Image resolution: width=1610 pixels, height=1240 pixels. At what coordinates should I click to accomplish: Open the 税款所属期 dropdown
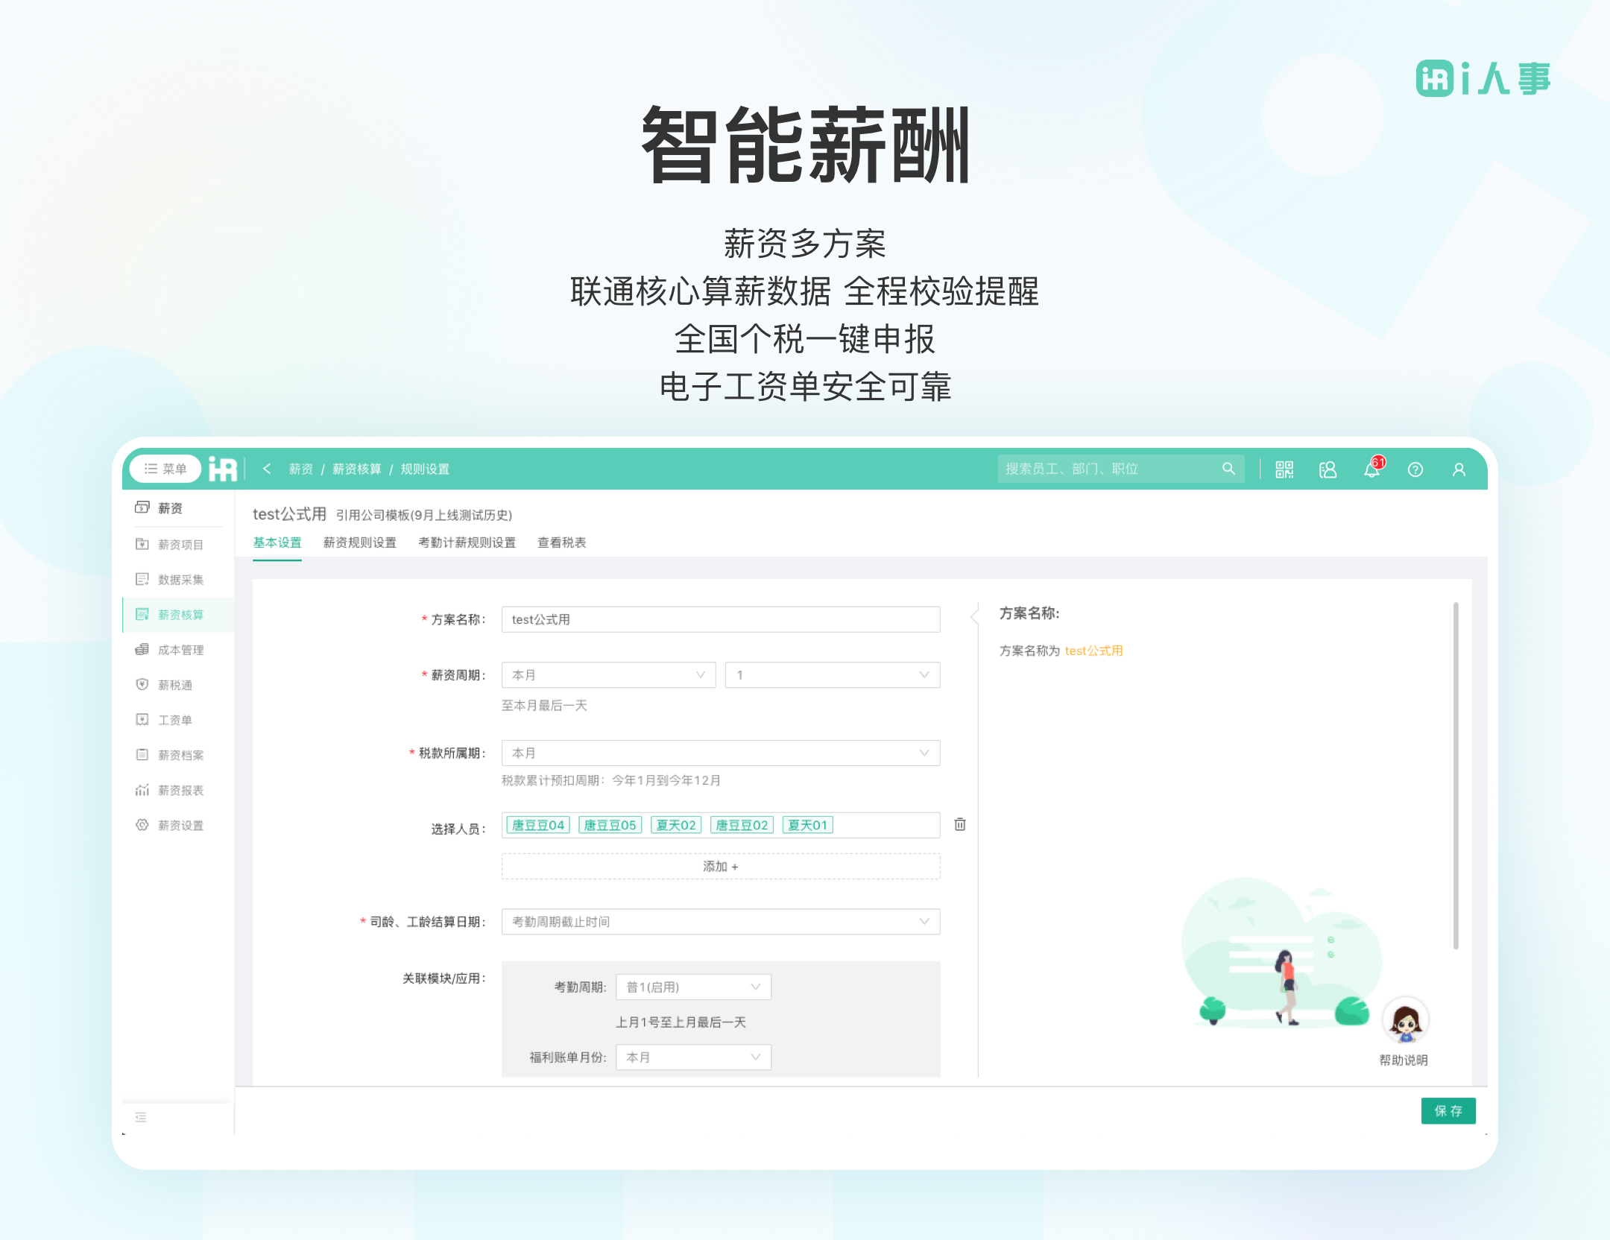[x=721, y=753]
